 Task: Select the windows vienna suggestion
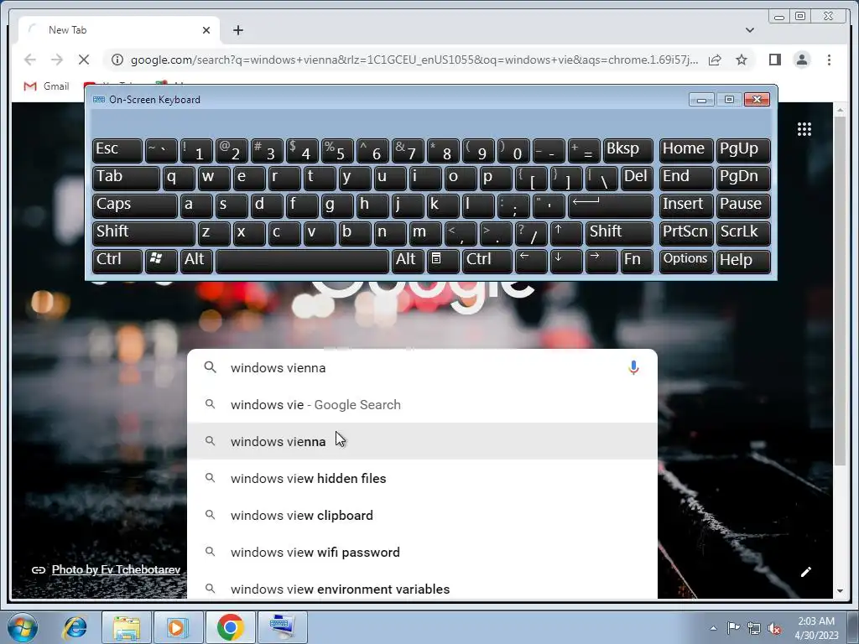point(422,441)
